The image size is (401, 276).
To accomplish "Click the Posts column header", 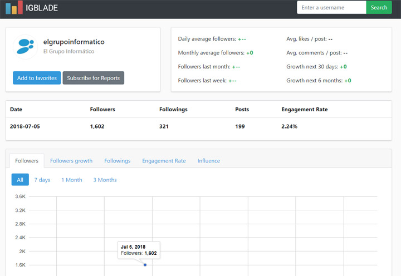I will coord(242,110).
